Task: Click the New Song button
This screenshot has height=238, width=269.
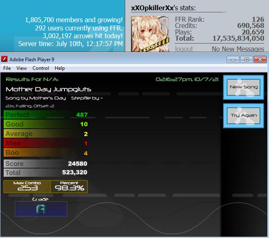Action: click(x=244, y=87)
